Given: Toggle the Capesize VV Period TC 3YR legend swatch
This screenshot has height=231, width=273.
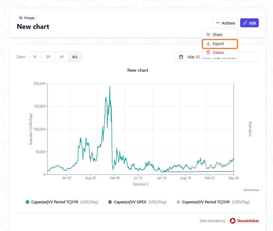Looking at the screenshot, I should click(x=178, y=202).
